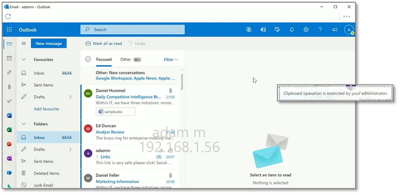Launch Word from the left rail

10,115
